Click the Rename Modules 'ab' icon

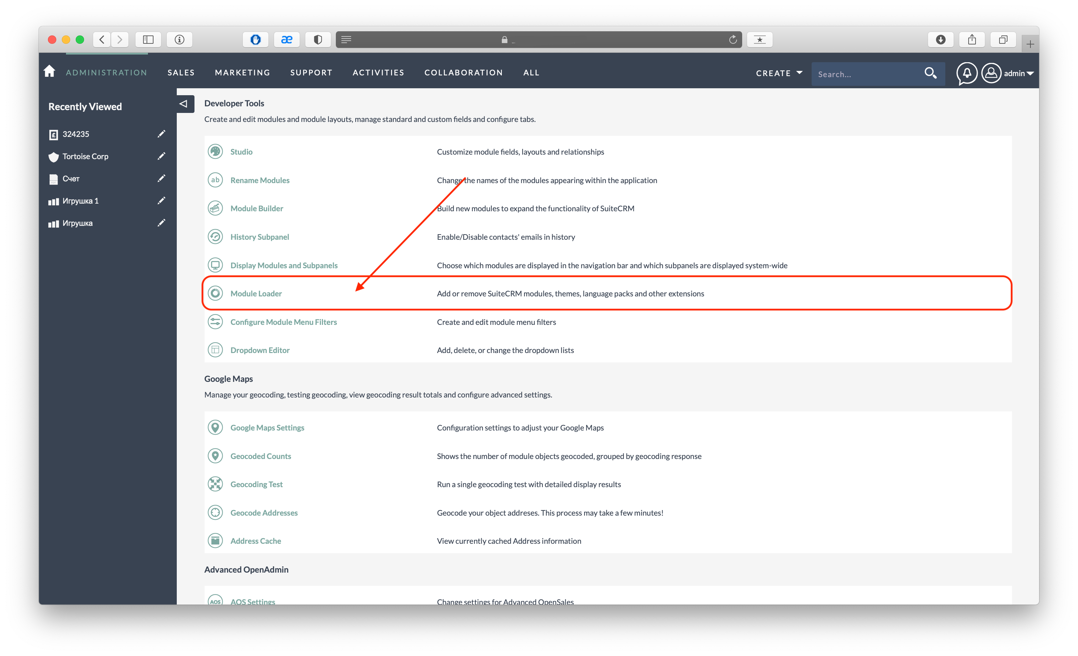(215, 180)
